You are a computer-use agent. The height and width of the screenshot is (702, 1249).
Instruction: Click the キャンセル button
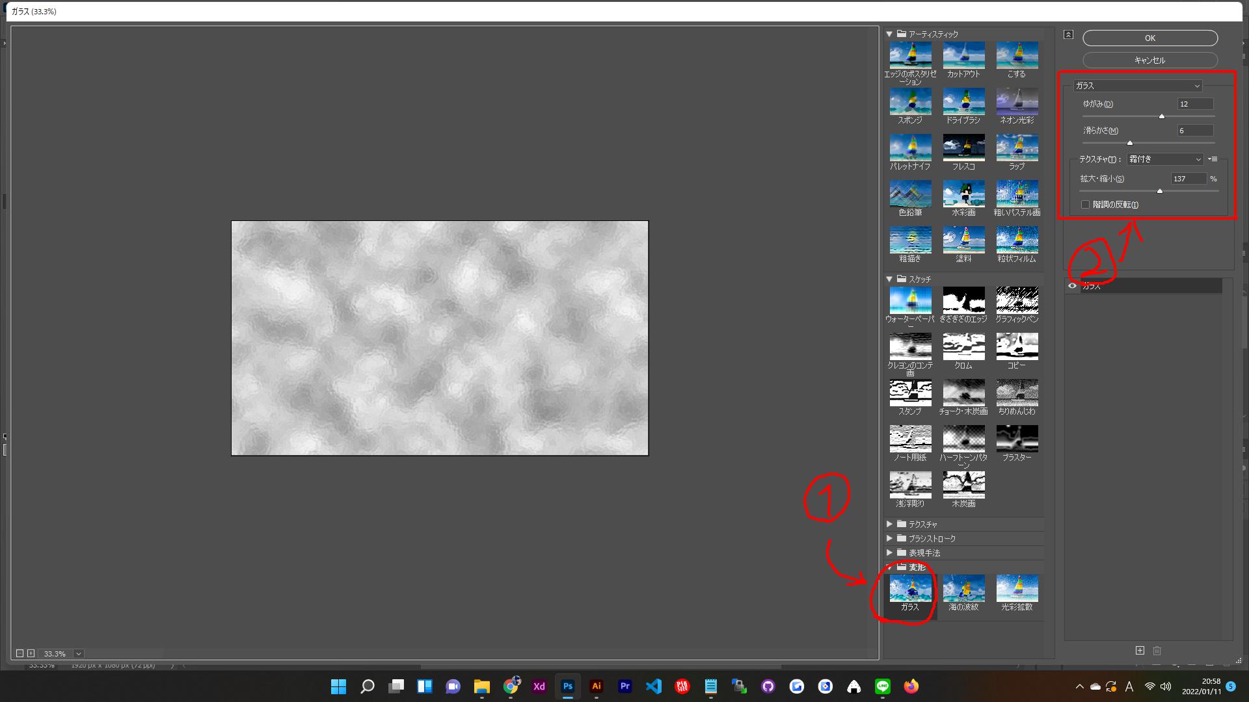(x=1149, y=60)
